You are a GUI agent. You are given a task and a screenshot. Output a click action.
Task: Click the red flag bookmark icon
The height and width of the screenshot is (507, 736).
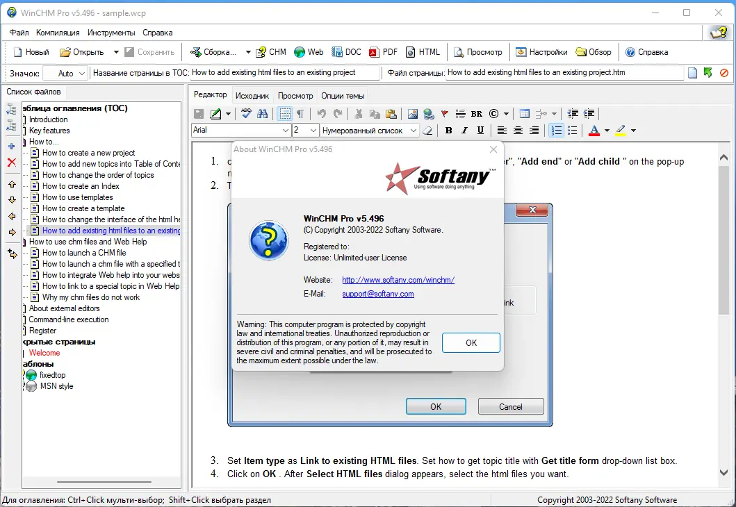click(x=445, y=113)
